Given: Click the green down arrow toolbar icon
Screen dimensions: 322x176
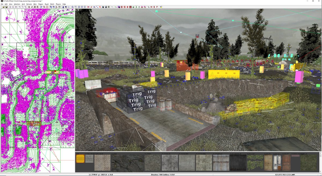Looking at the screenshot, I should point(133,7).
